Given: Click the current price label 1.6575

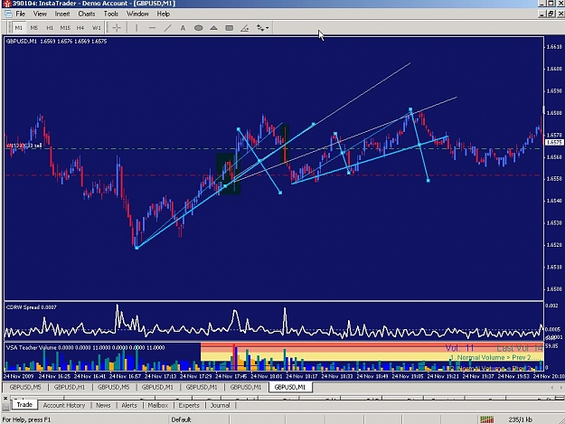Looking at the screenshot, I should click(x=554, y=142).
